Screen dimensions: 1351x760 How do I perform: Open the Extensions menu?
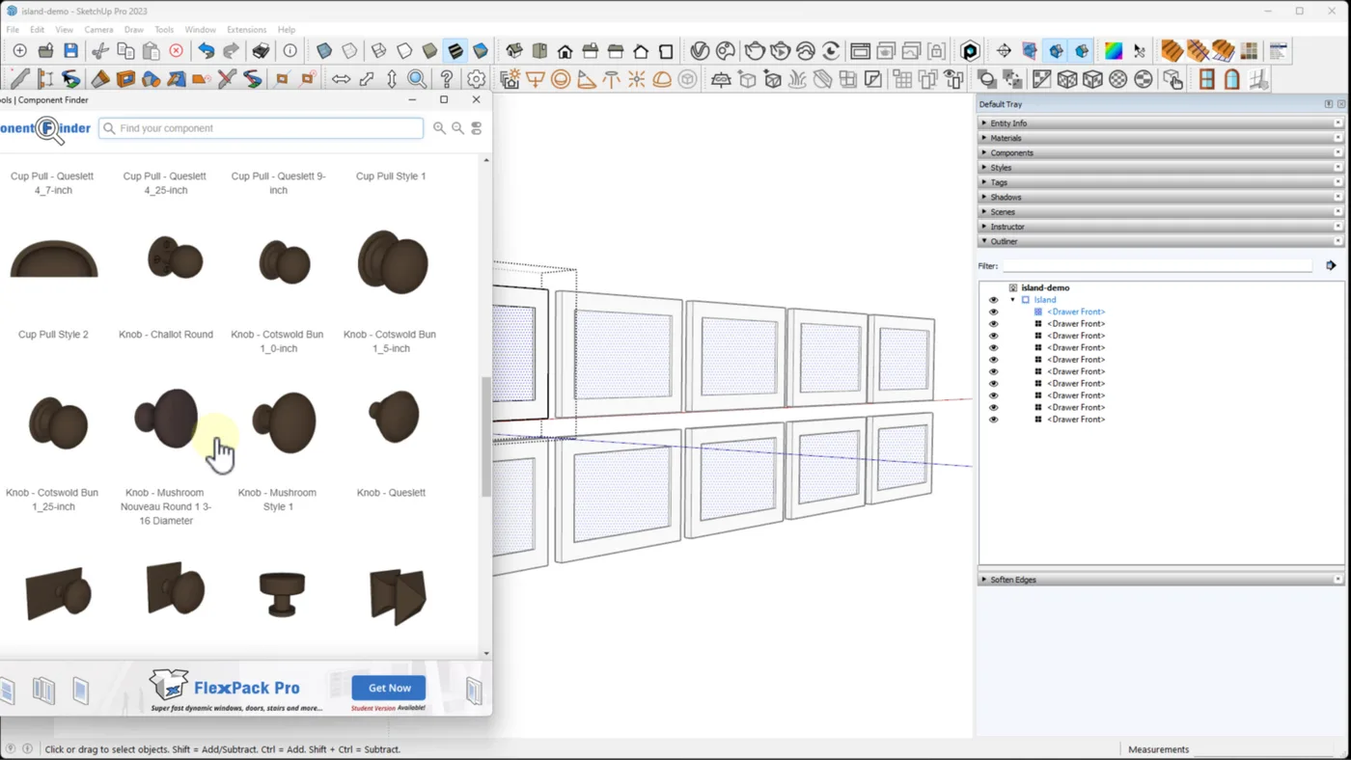tap(246, 30)
